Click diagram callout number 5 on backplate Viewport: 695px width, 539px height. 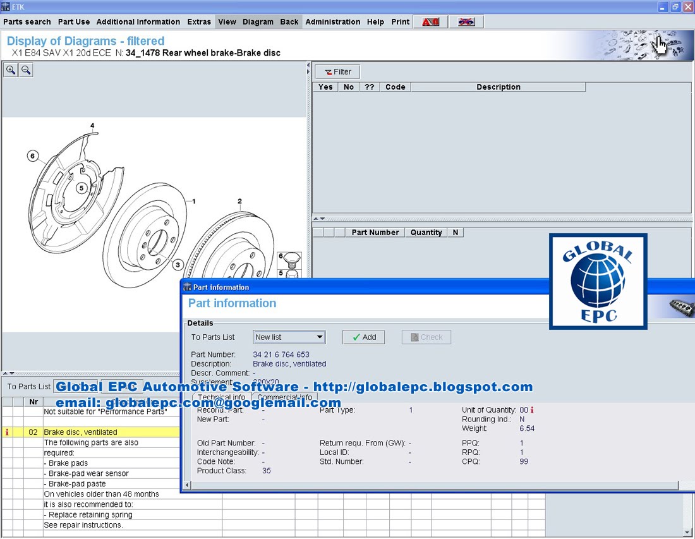pyautogui.click(x=81, y=188)
